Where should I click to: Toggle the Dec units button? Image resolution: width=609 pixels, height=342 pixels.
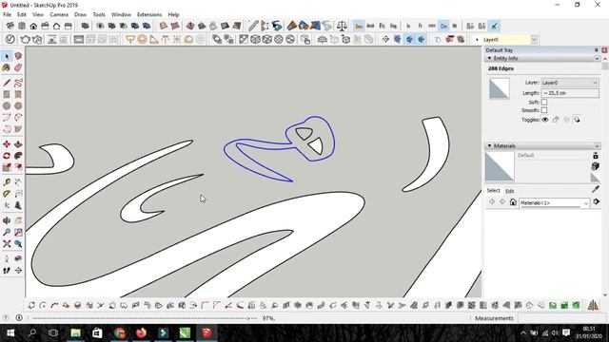point(359,26)
